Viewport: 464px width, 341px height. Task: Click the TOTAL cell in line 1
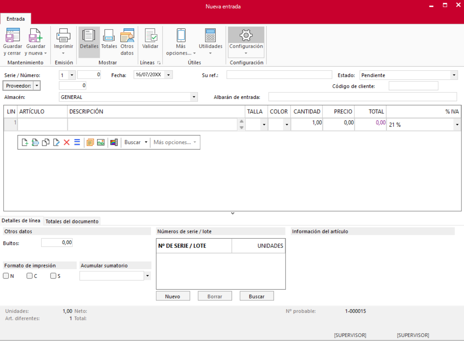370,124
